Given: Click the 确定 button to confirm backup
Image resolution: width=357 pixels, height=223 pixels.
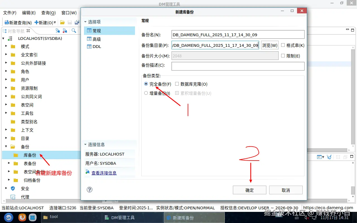Looking at the screenshot, I should 249,190.
